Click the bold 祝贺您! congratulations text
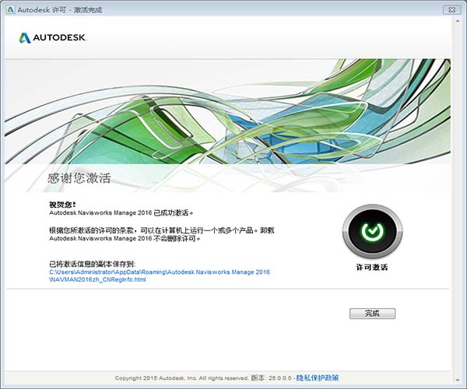Viewport: 467px width, 389px height. point(62,204)
